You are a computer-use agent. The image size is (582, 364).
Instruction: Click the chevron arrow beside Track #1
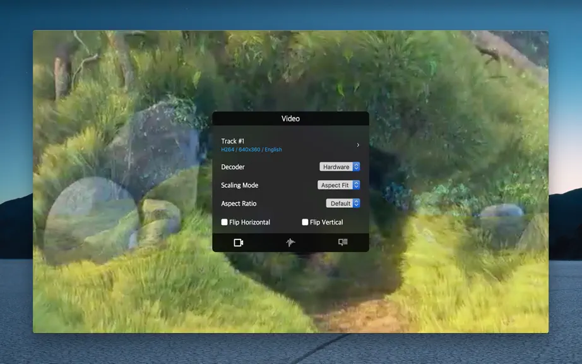(x=358, y=145)
